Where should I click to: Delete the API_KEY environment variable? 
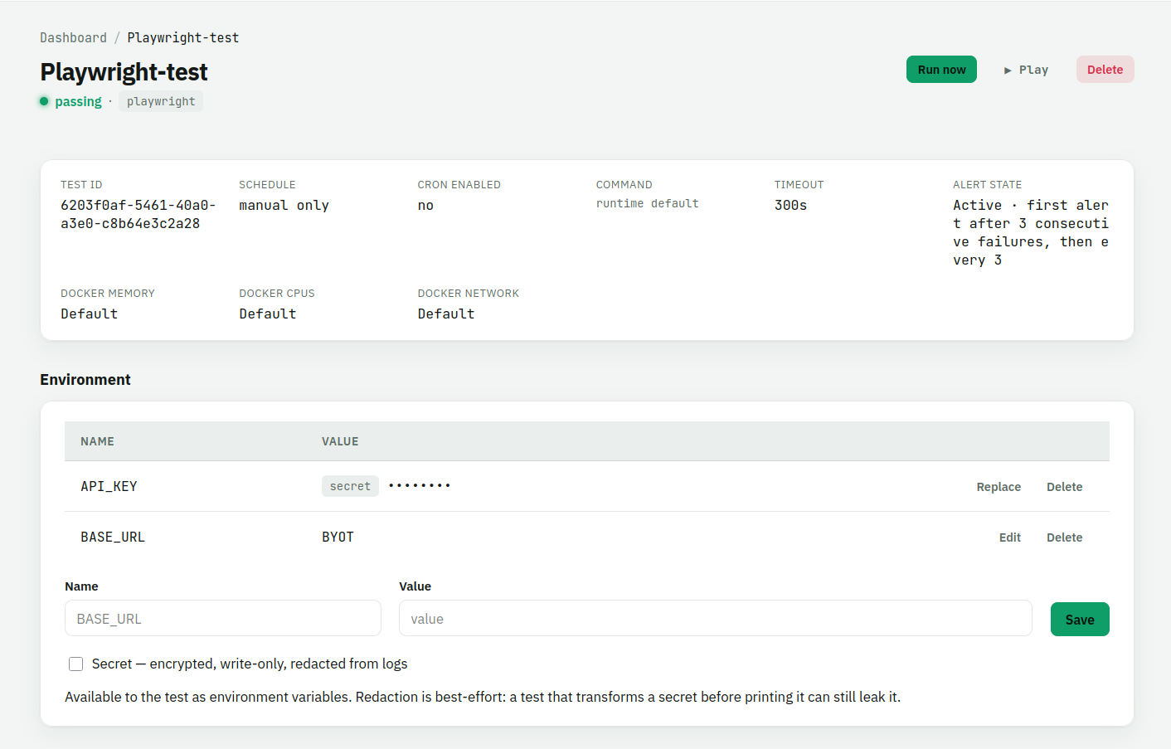1064,487
